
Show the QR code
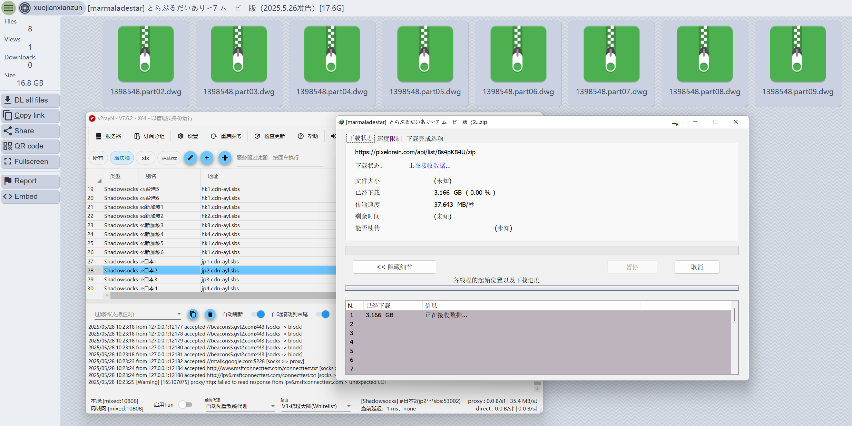click(x=30, y=146)
